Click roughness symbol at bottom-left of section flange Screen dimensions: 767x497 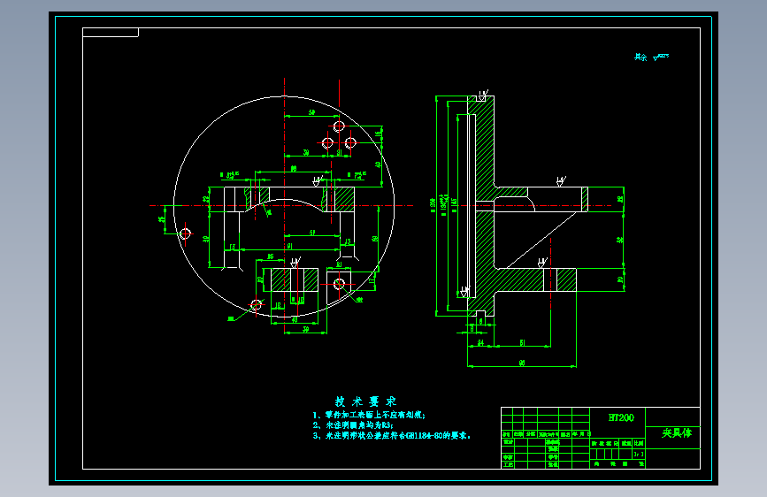click(464, 292)
